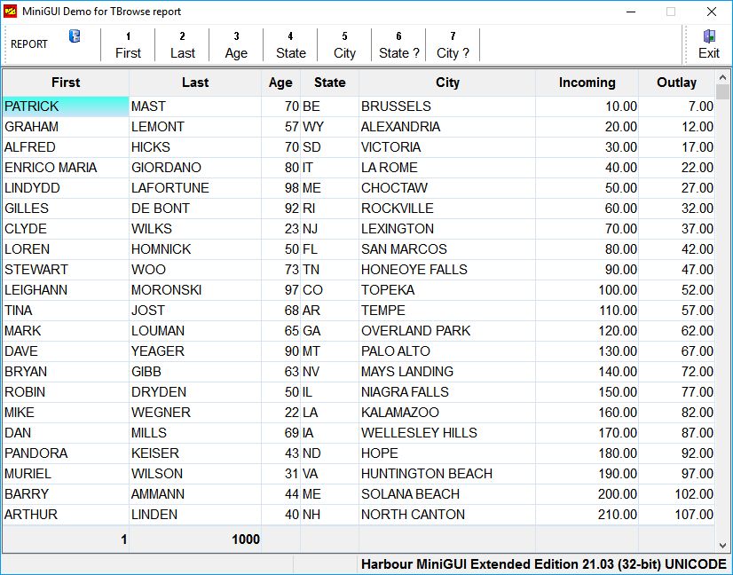Choose toolbar button 5 City

point(344,45)
